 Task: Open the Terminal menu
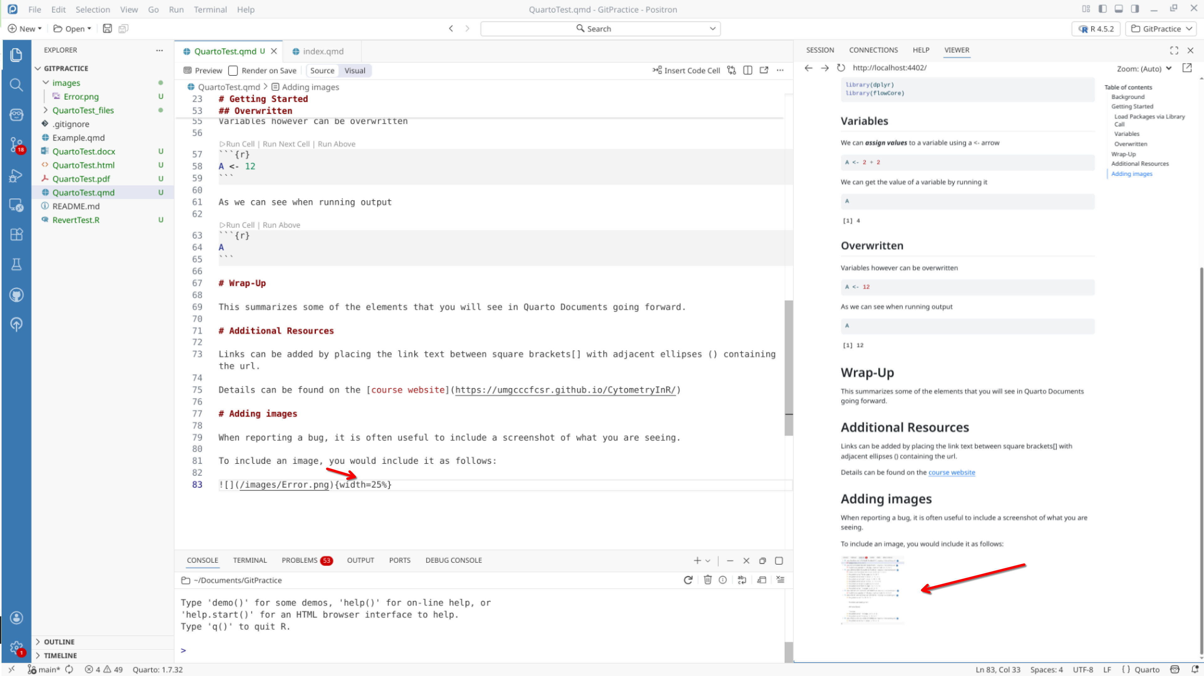[x=210, y=9]
